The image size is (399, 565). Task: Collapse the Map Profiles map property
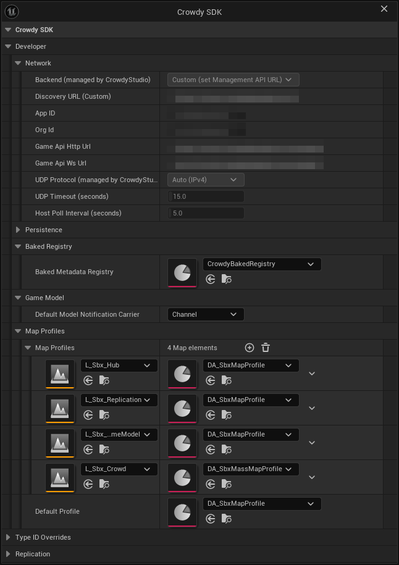click(28, 348)
